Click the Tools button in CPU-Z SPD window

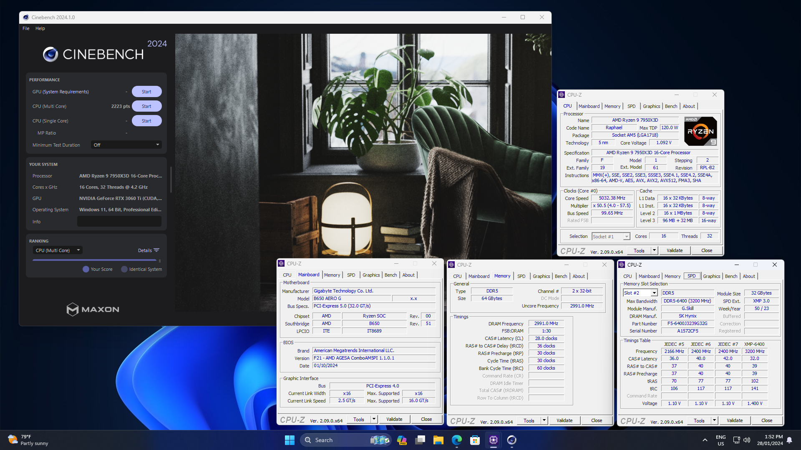click(x=699, y=420)
